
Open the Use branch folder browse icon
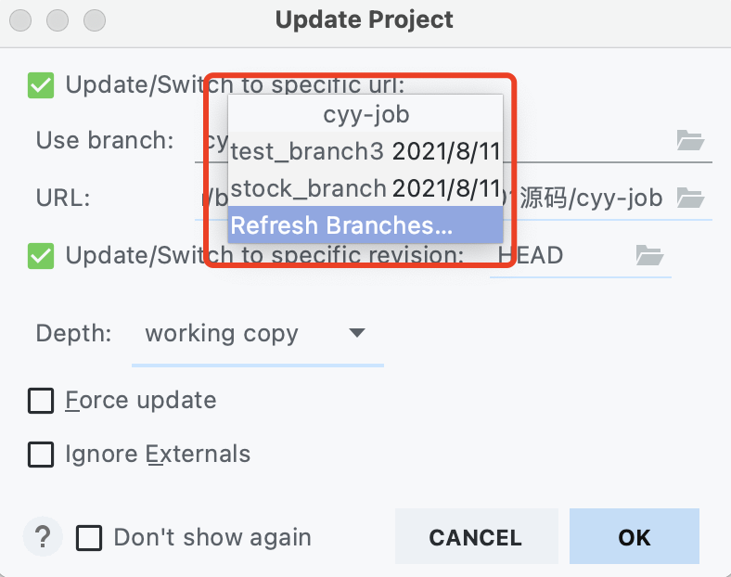tap(690, 140)
